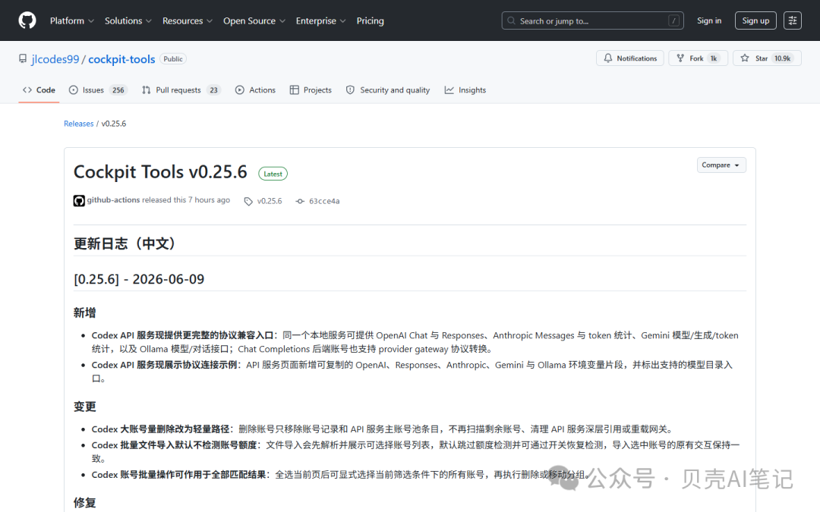Open the Projects tab
820x512 pixels.
pyautogui.click(x=311, y=90)
